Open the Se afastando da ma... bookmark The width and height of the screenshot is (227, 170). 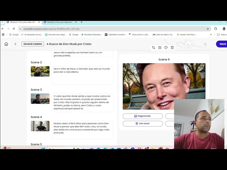coord(32,35)
